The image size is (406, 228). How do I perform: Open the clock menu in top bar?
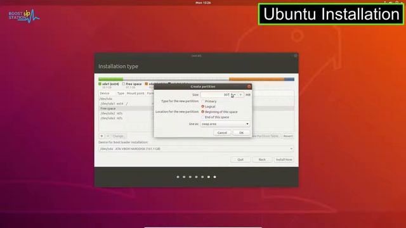[x=203, y=3]
